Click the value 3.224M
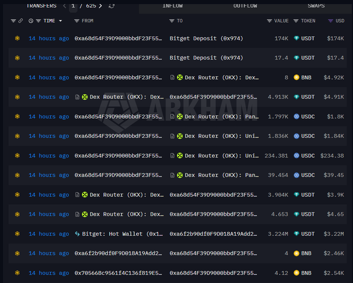353x283 pixels. tap(278, 234)
